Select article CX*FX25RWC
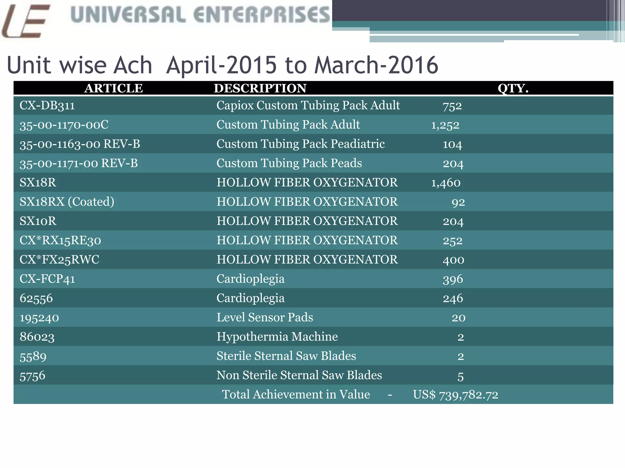 pos(59,260)
